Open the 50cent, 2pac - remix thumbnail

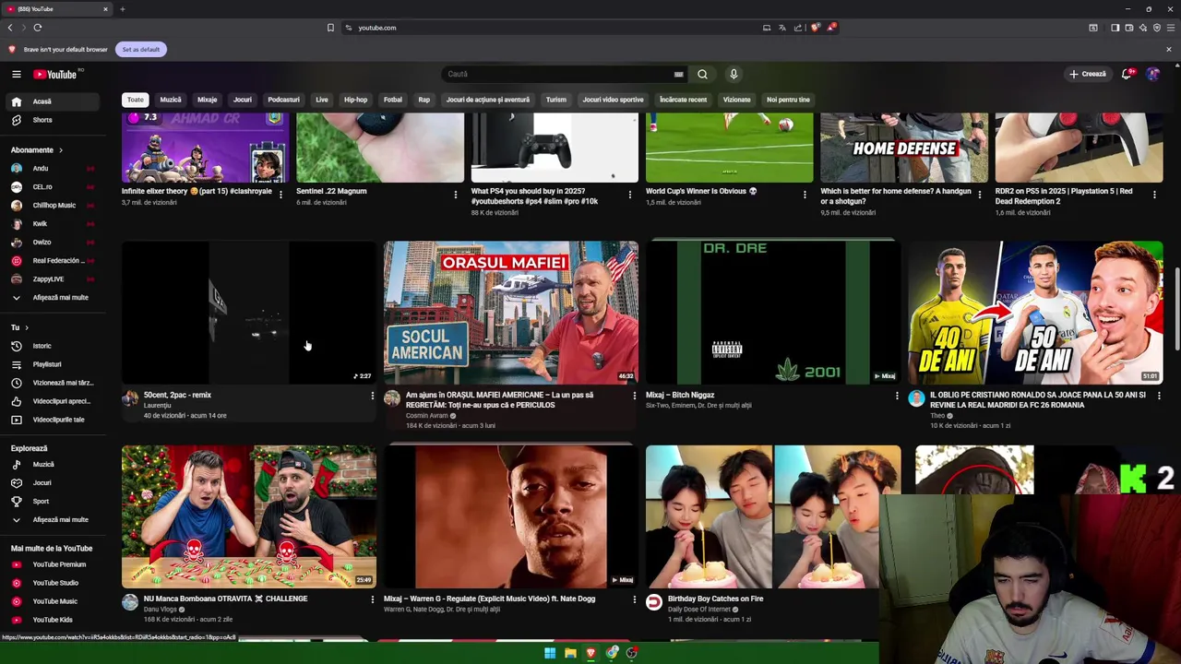(249, 313)
